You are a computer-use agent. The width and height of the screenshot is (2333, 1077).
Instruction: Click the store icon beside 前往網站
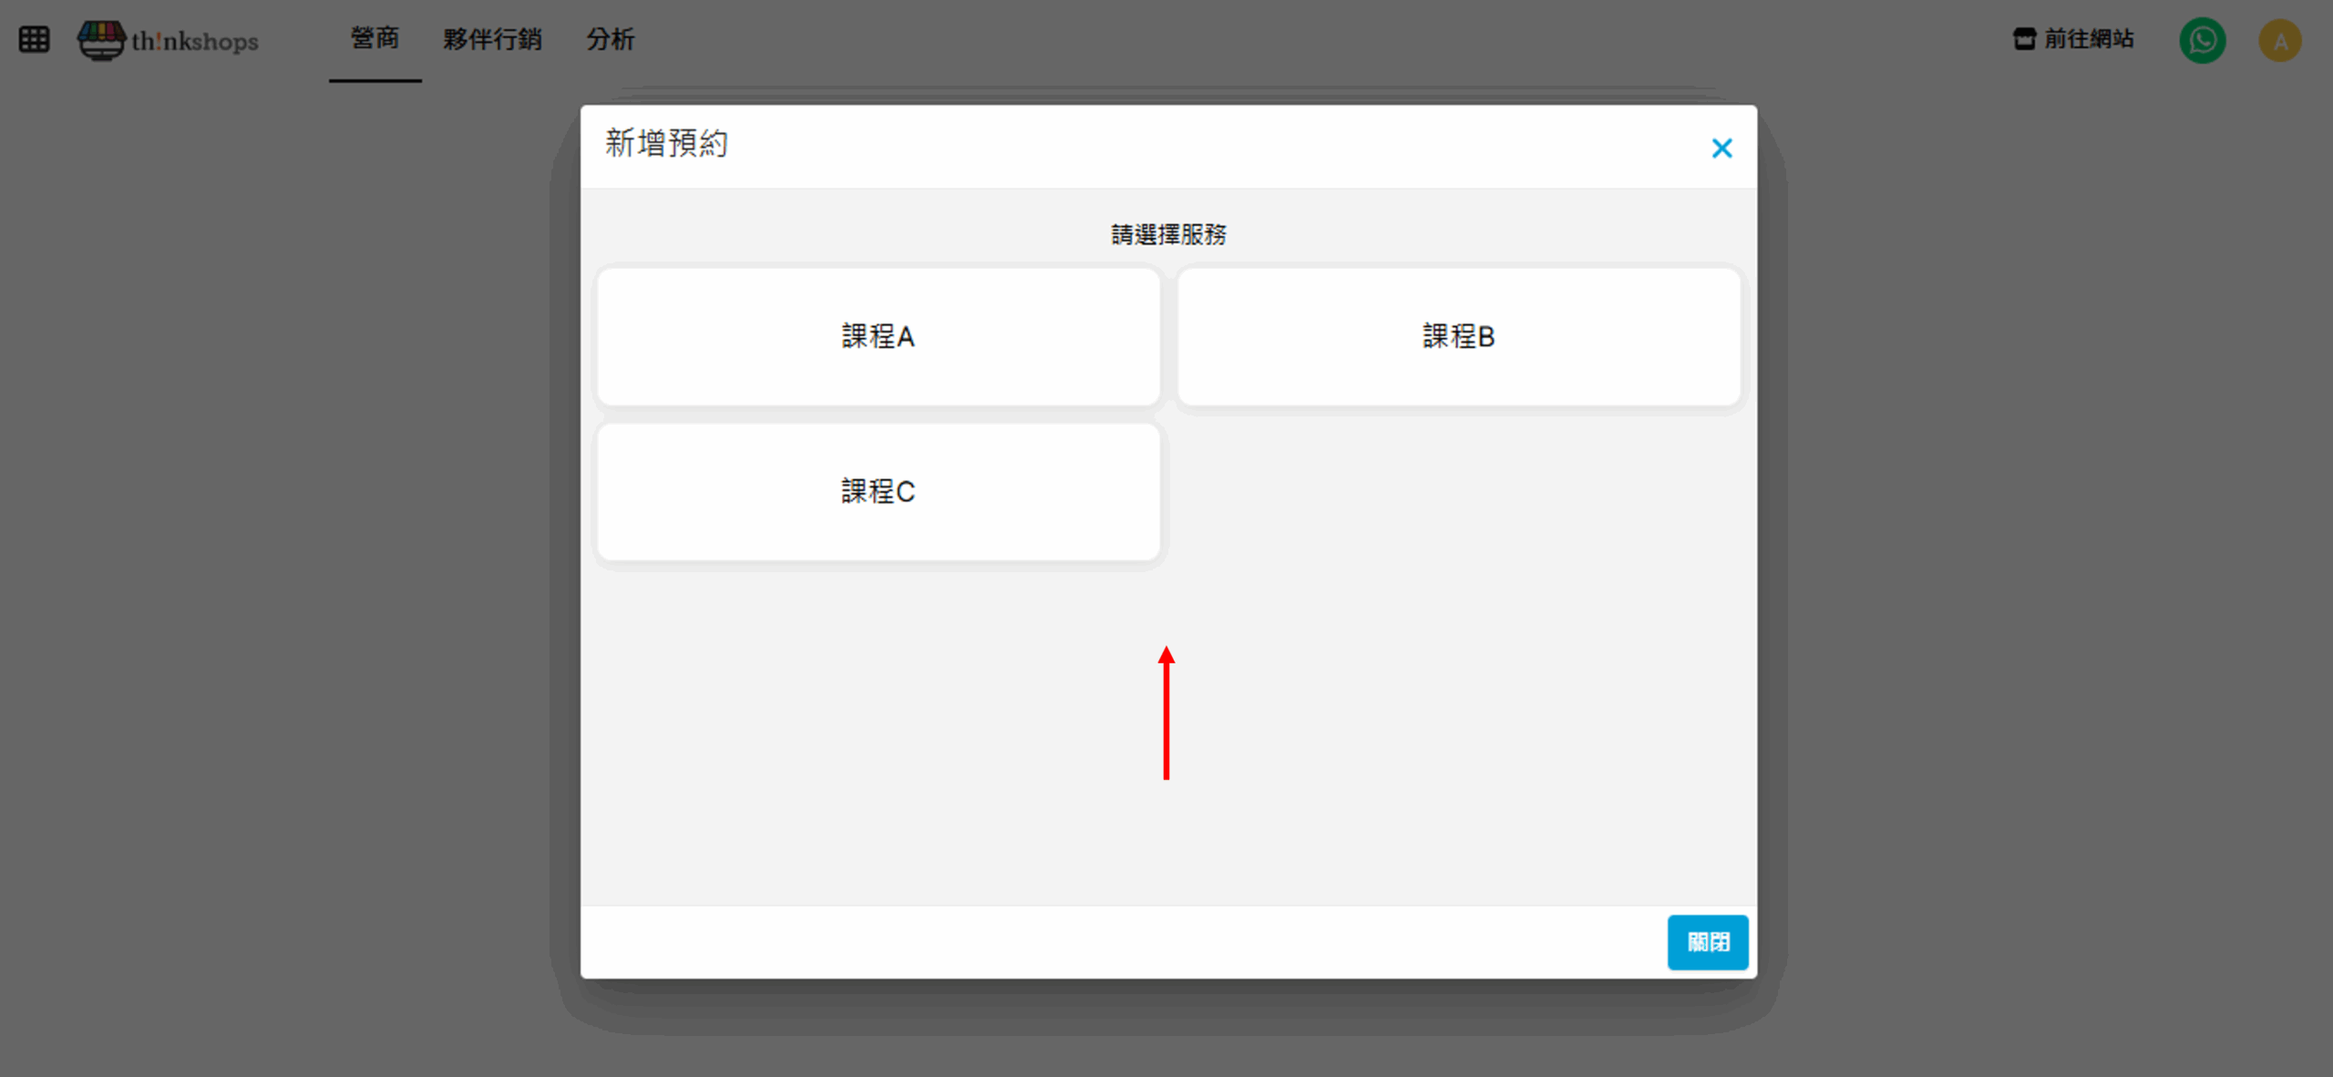tap(2024, 39)
